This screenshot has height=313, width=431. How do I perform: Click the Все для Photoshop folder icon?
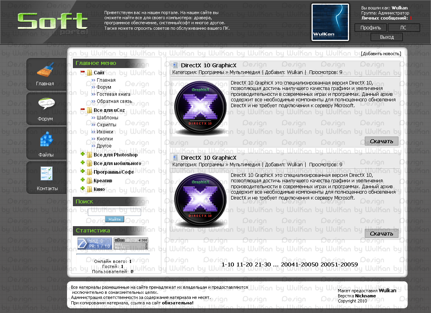click(89, 155)
